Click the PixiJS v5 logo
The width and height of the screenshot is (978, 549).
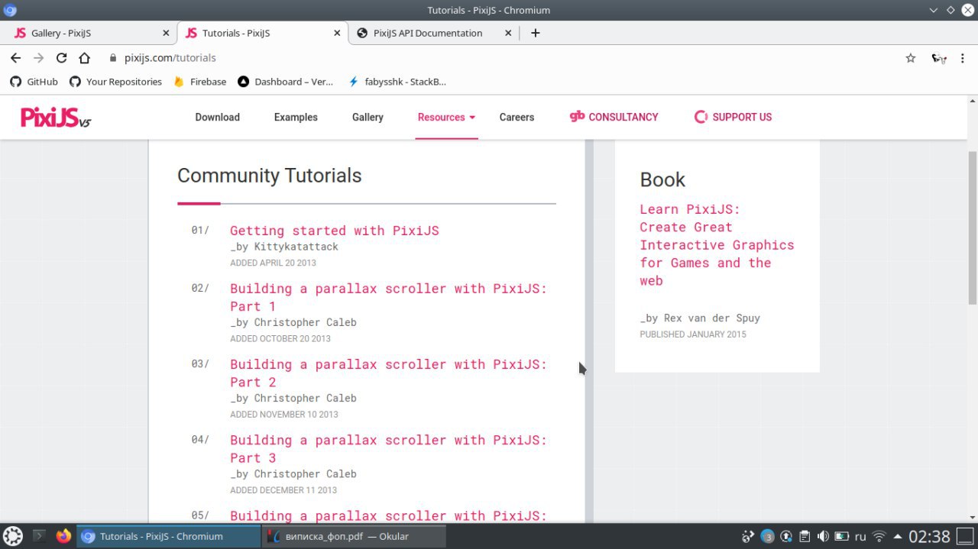pyautogui.click(x=56, y=117)
